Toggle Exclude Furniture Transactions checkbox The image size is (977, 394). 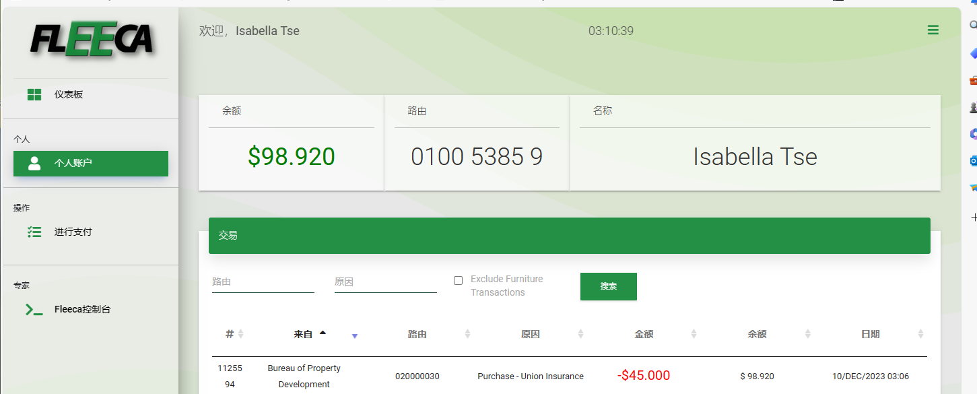click(x=458, y=280)
